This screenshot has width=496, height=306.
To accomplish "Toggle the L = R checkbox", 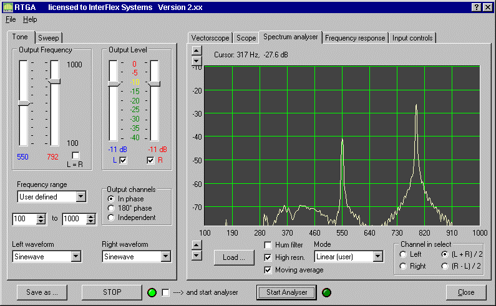I will (75, 156).
